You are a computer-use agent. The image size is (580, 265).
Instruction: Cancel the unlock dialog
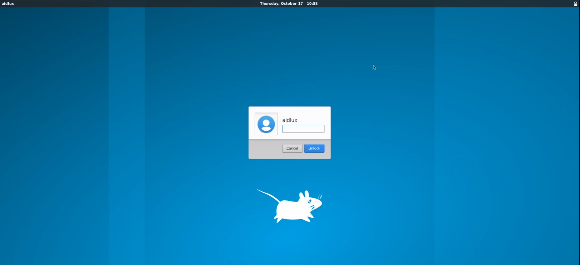[292, 148]
